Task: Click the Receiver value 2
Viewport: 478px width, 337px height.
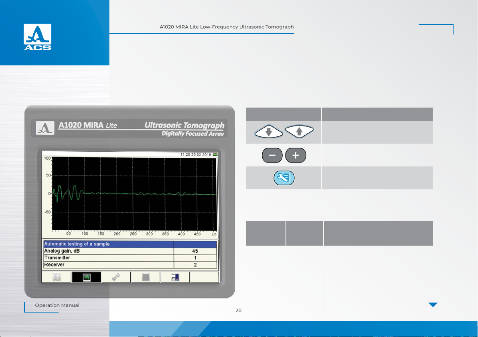Action: pos(195,265)
